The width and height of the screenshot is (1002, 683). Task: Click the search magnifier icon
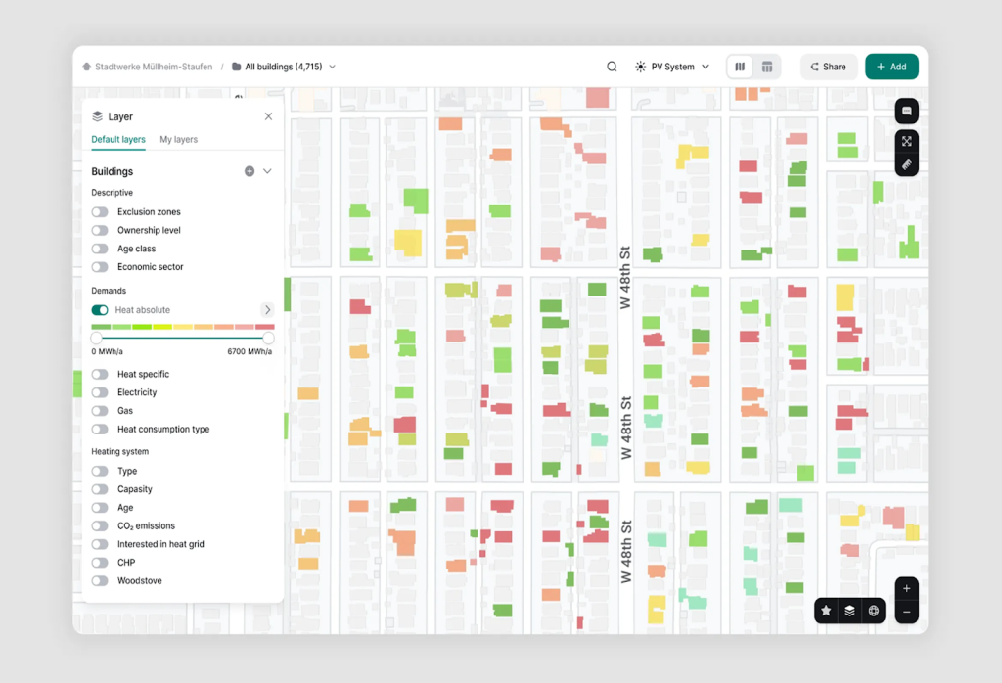click(612, 67)
